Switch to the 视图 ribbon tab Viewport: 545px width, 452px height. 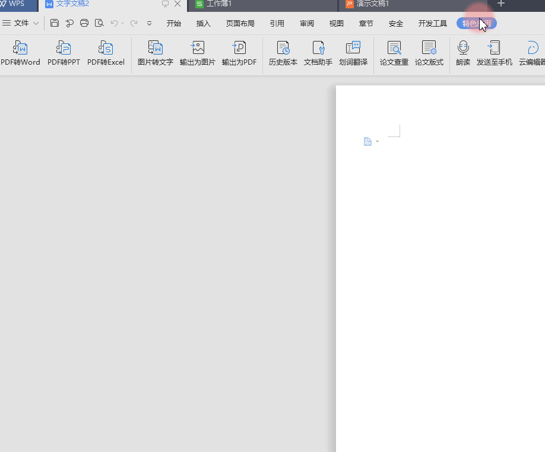337,23
